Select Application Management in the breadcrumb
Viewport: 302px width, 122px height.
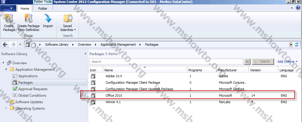118,44
